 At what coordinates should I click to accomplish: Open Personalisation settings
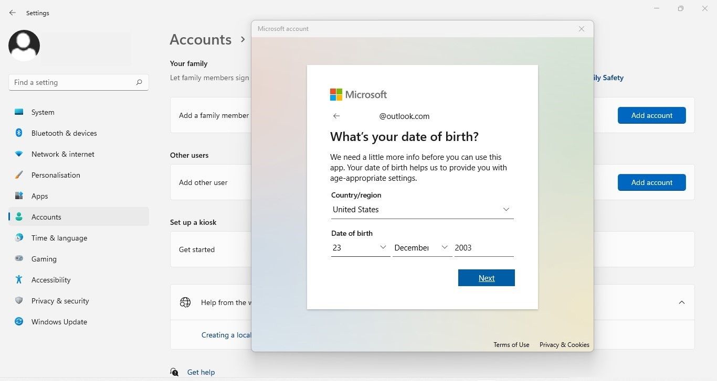pyautogui.click(x=79, y=175)
